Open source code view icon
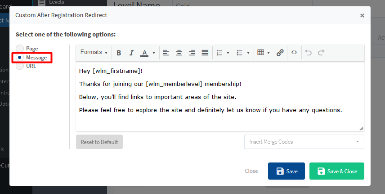The height and width of the screenshot is (194, 385). 294,52
